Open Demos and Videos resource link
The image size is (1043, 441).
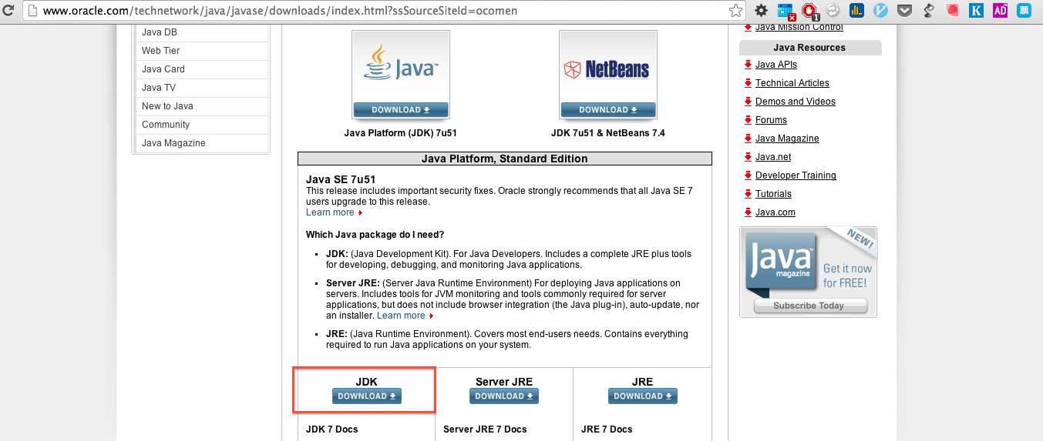tap(796, 102)
